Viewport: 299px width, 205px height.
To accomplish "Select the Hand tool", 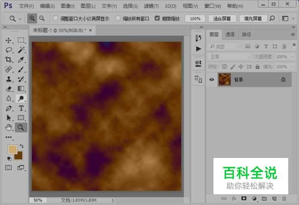I will (8, 127).
